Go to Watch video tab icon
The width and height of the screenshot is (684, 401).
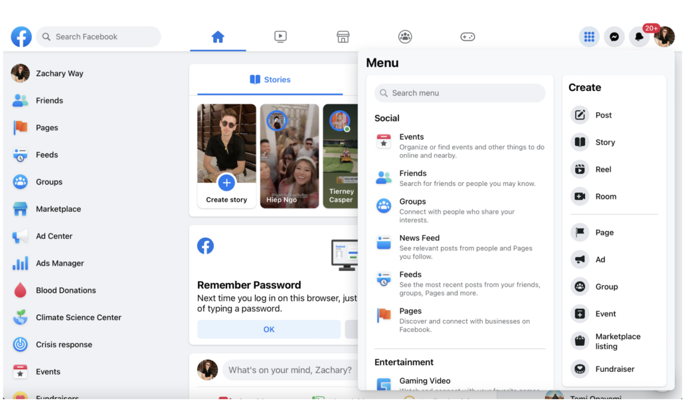click(280, 37)
